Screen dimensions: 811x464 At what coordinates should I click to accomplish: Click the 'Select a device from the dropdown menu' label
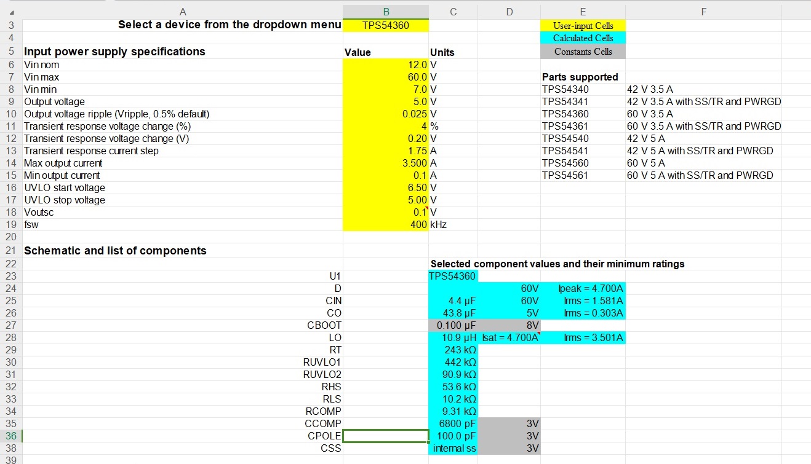pyautogui.click(x=230, y=25)
